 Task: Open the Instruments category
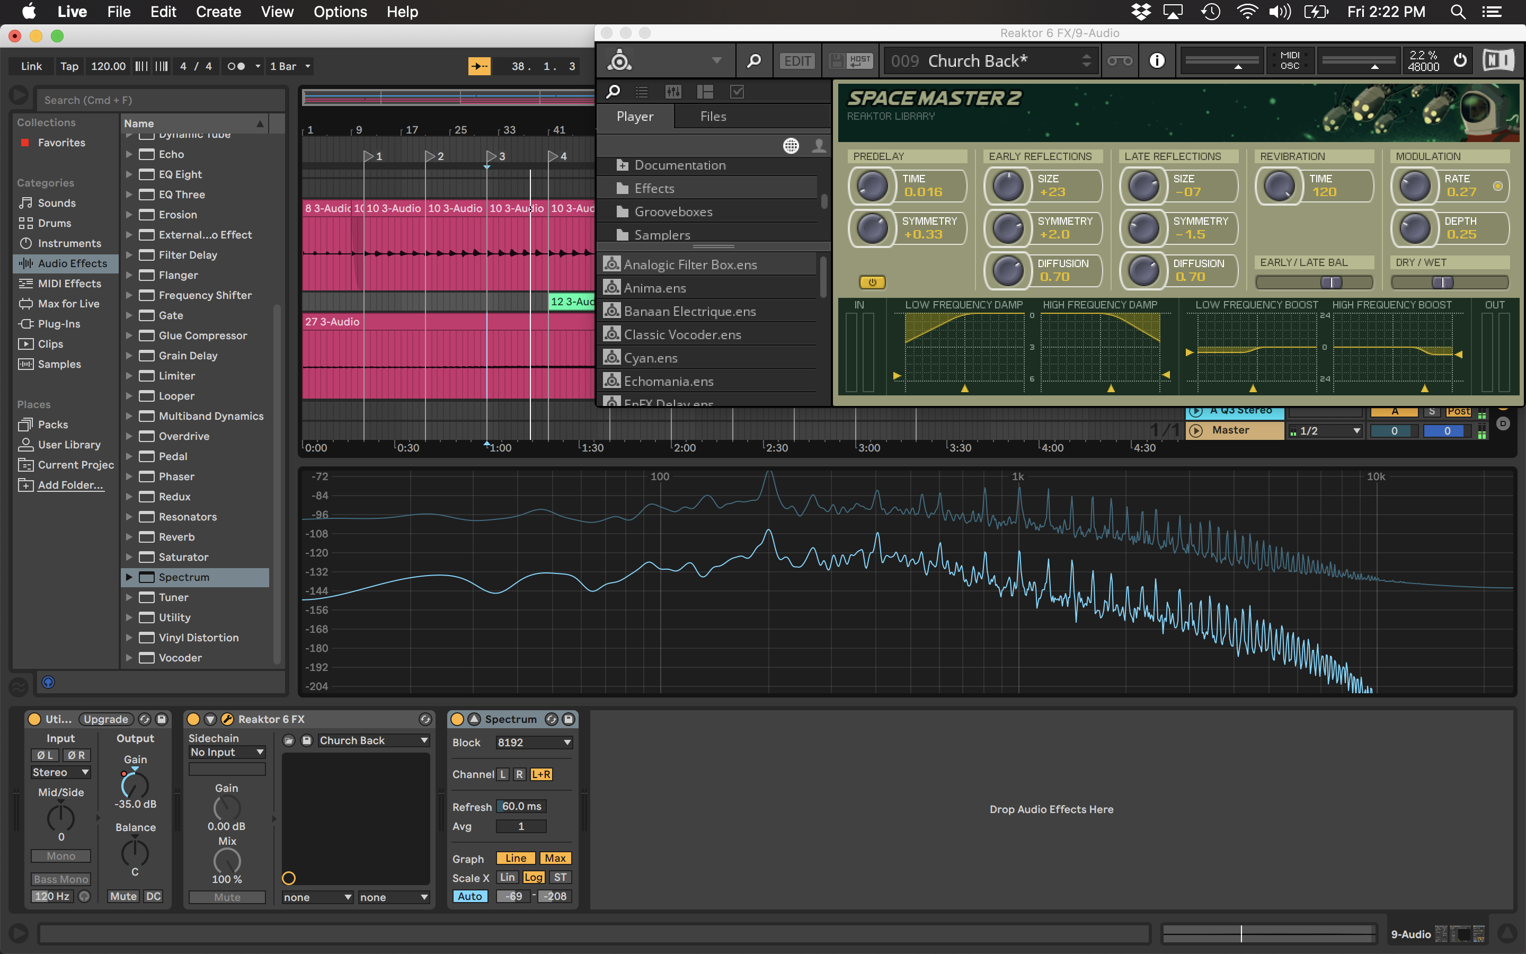[69, 243]
